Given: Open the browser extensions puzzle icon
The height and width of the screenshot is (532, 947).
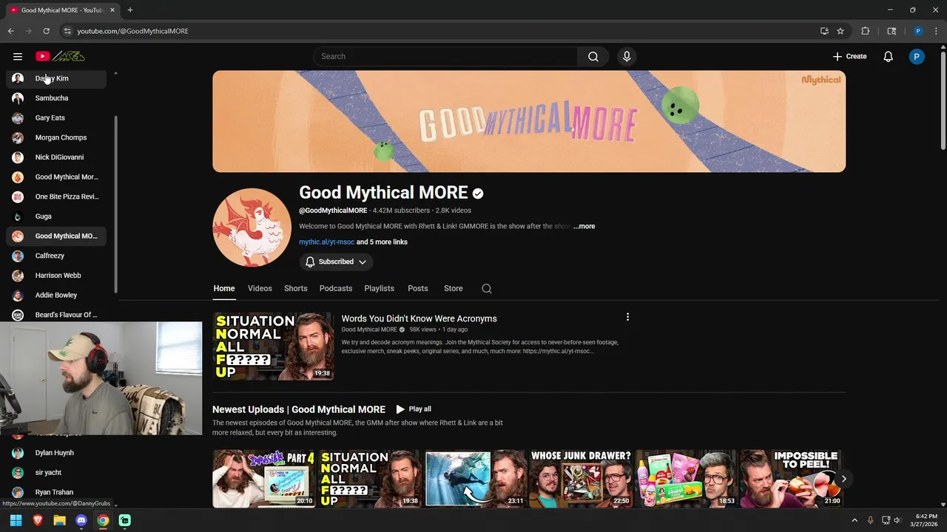Looking at the screenshot, I should point(865,31).
